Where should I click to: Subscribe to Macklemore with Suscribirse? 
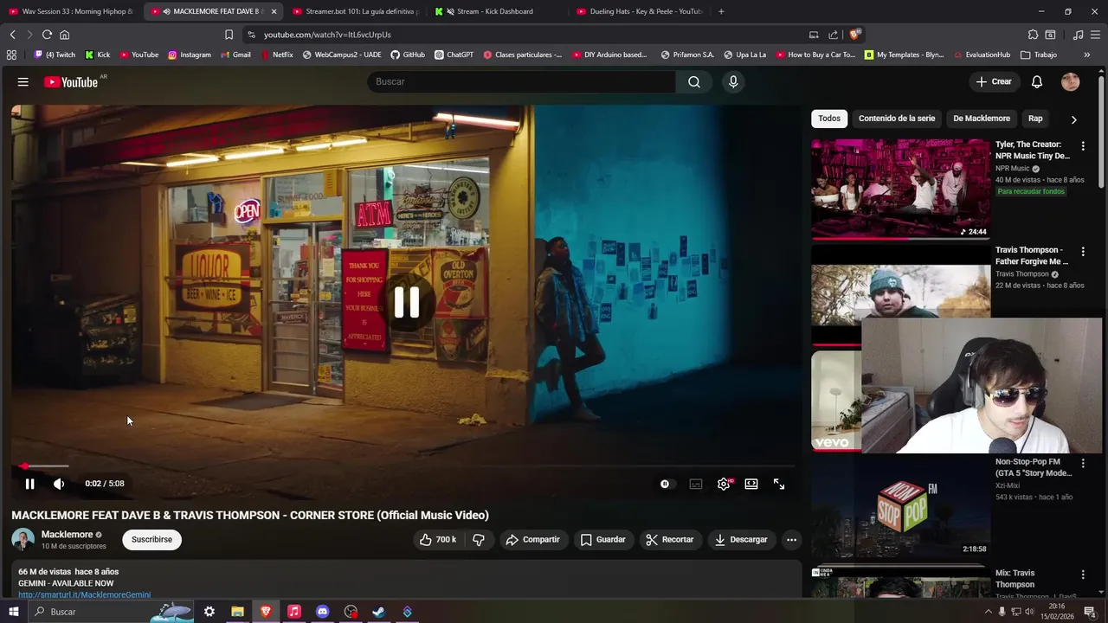[151, 539]
